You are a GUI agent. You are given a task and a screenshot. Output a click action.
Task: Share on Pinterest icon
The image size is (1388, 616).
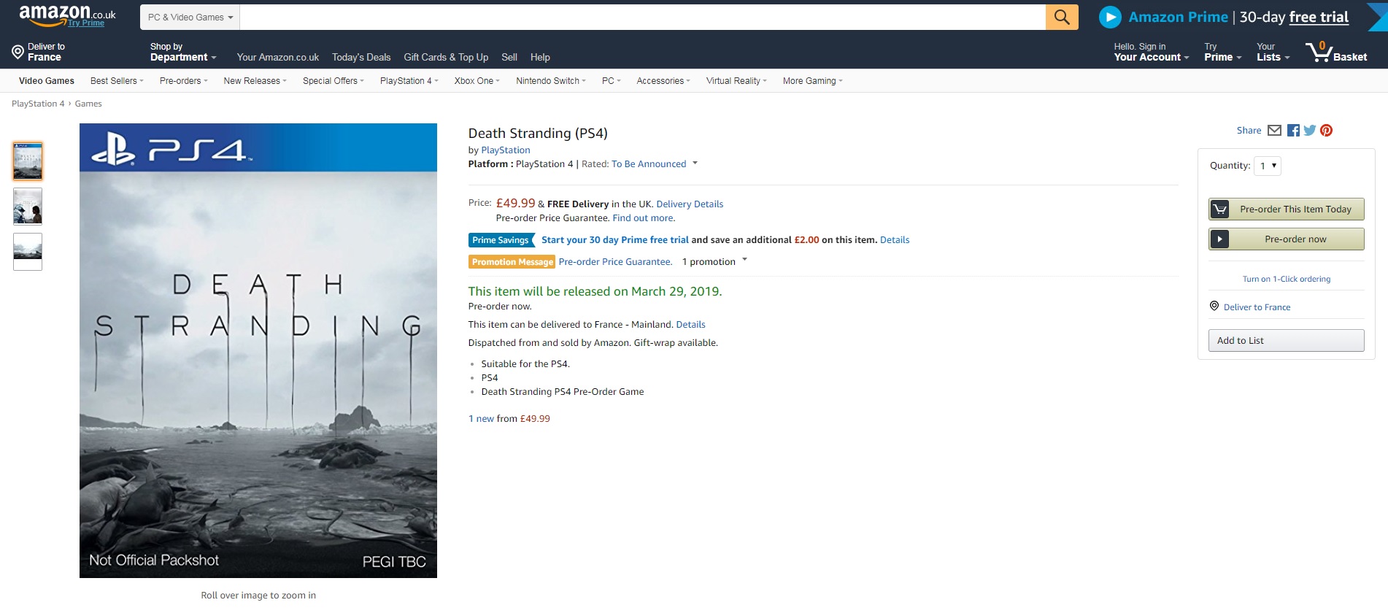pos(1327,131)
